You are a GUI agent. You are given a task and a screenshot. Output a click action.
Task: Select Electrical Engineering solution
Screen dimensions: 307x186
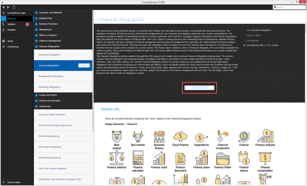[x=63, y=136]
